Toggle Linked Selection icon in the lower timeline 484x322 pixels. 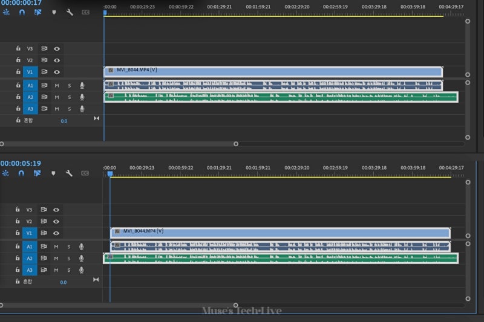38,173
